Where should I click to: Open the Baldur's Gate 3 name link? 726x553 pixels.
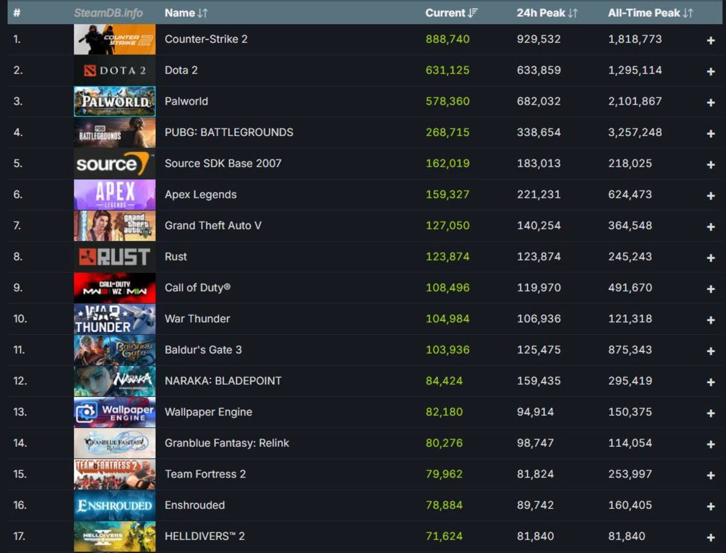203,350
